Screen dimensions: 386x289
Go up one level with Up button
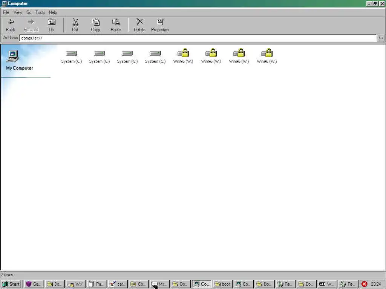point(51,25)
